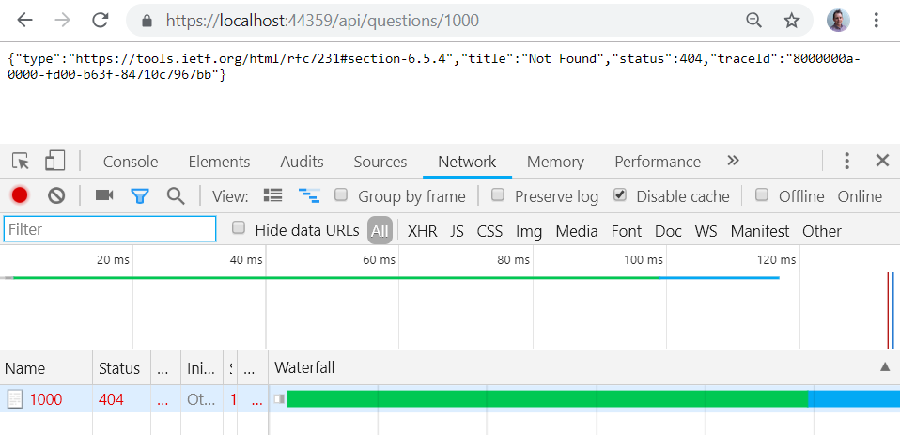Switch to large request rows view
Image resolution: width=900 pixels, height=435 pixels.
pos(273,195)
